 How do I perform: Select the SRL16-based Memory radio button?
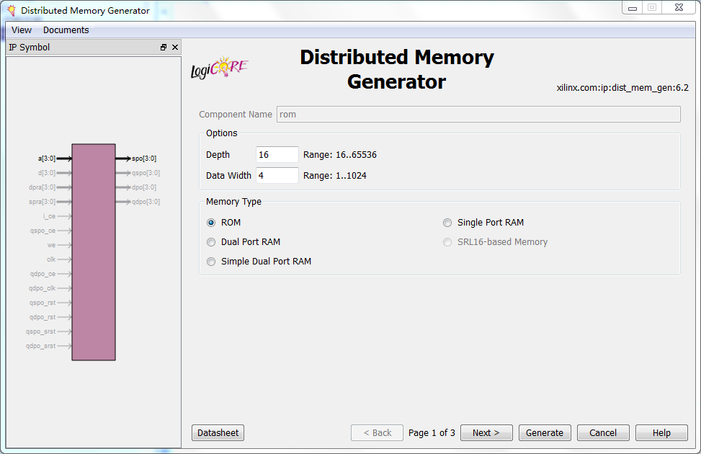(447, 242)
